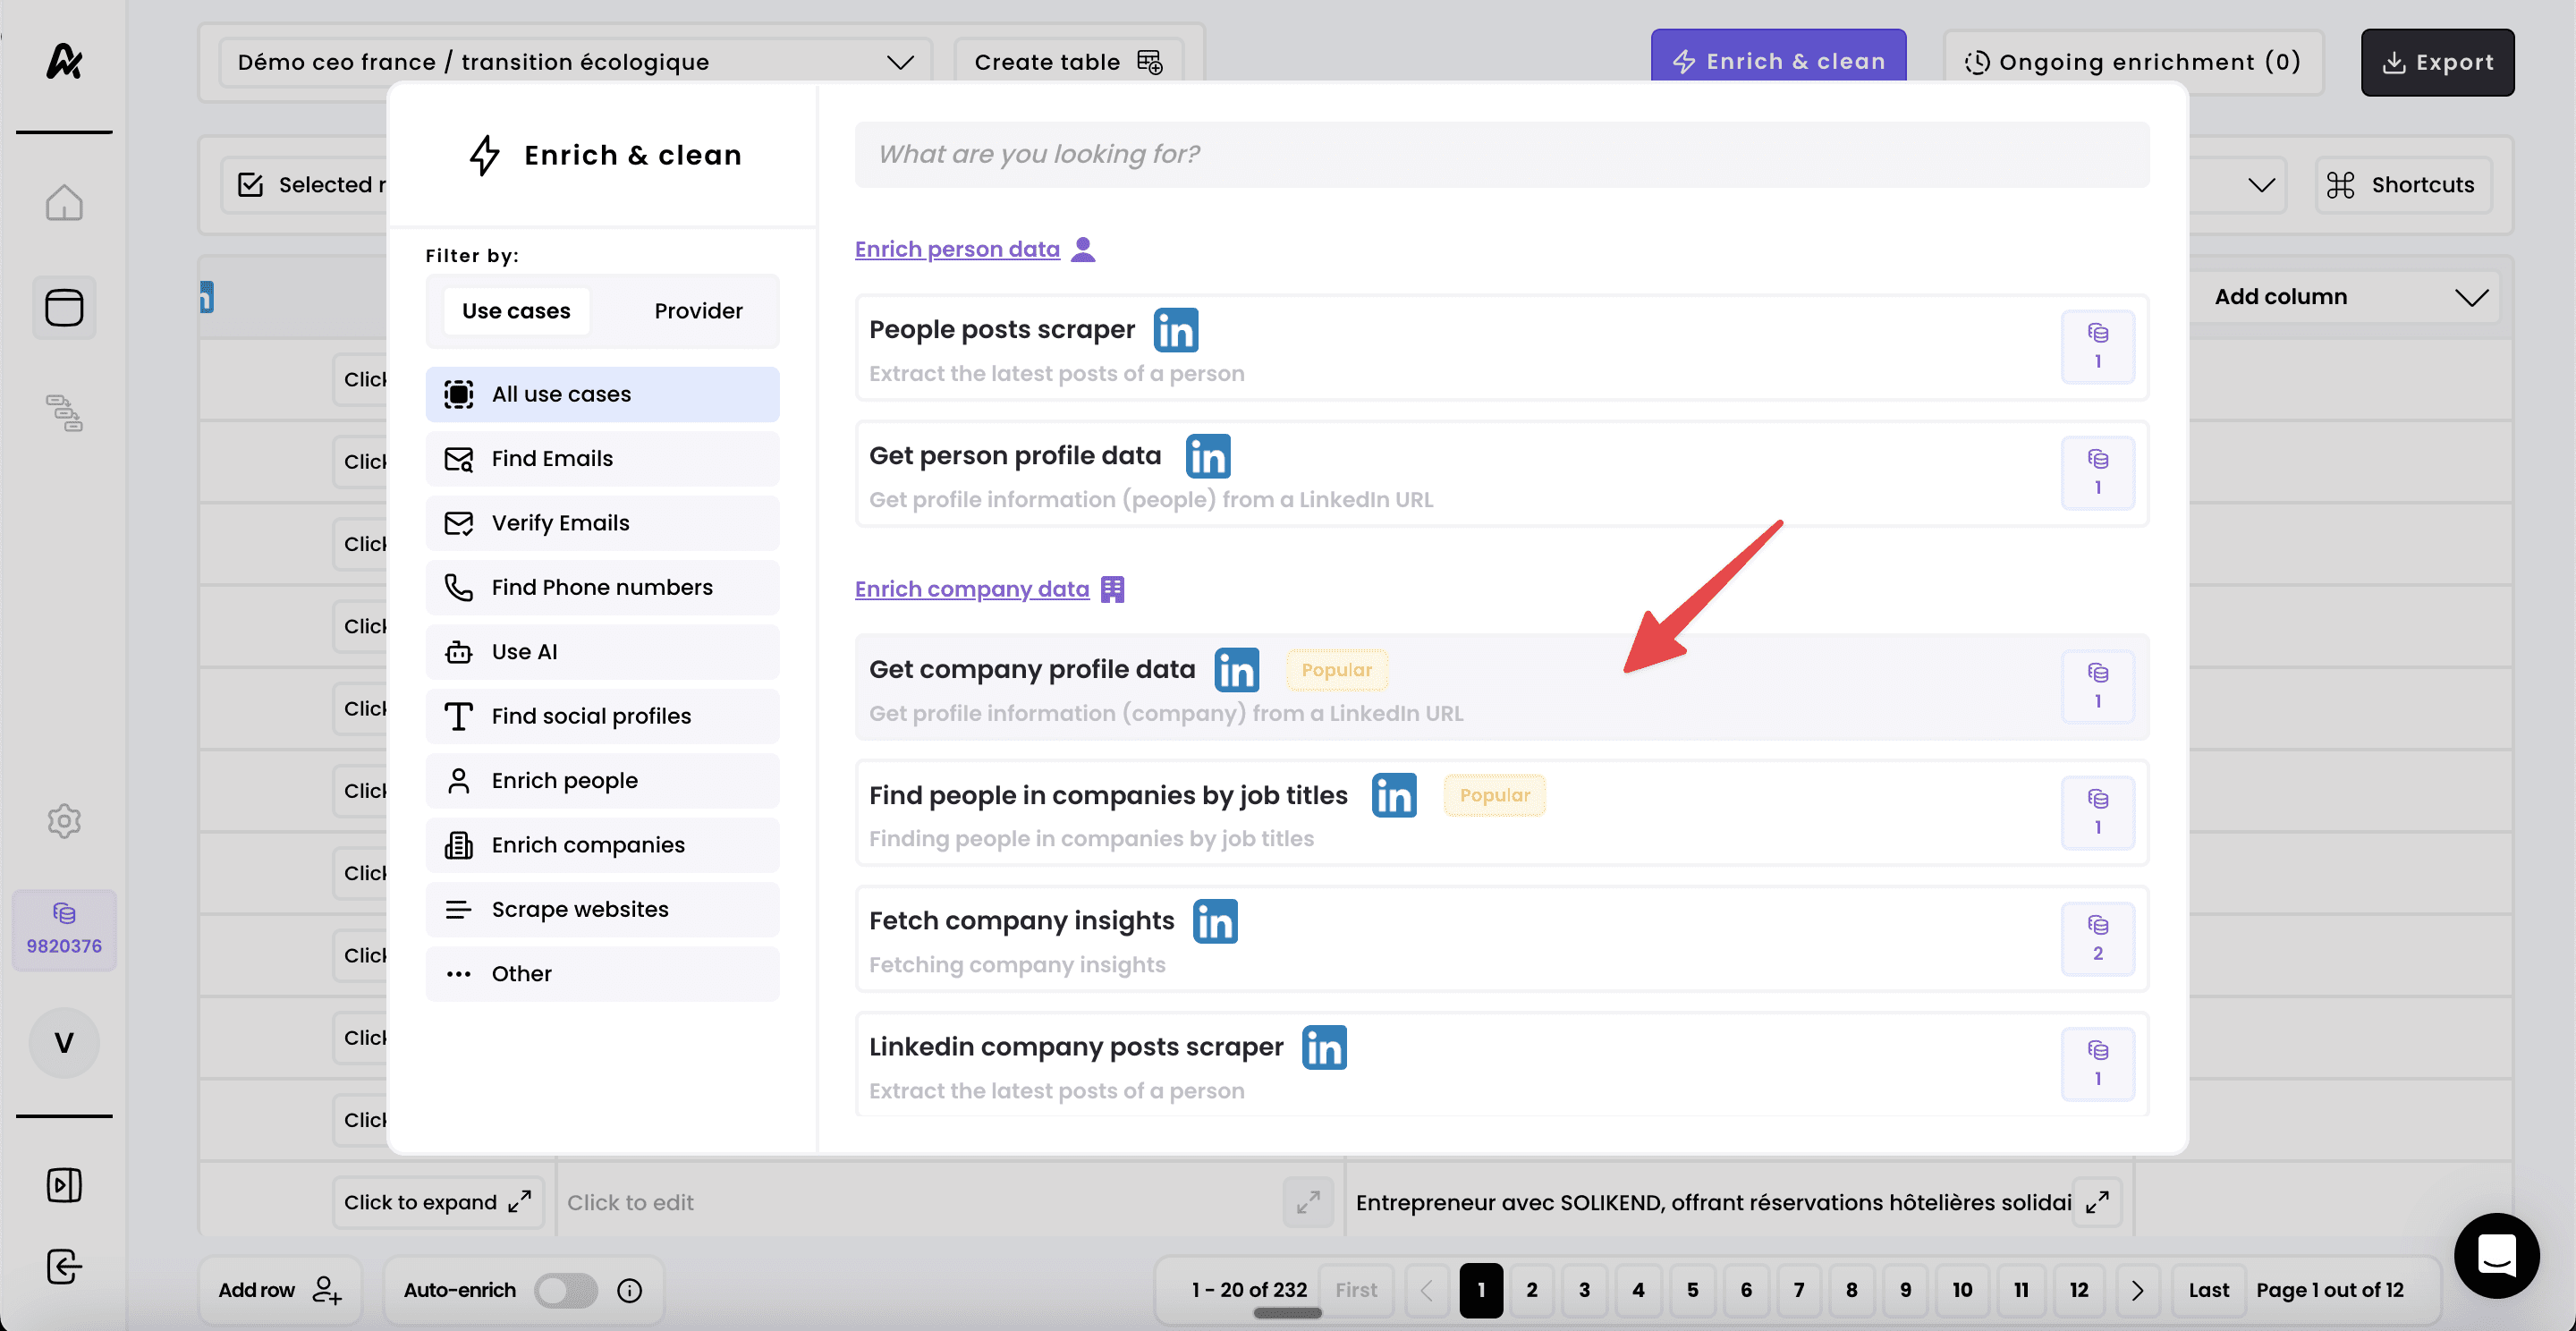Screen dimensions: 2576x1331
Task: Expand the chevron left of Shortcuts
Action: click(x=2262, y=184)
